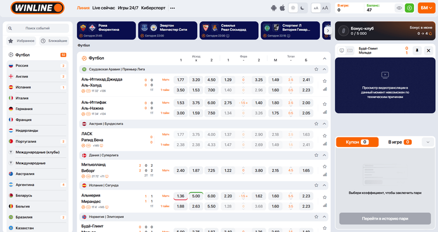Viewport: 438px width, 232px height.
Task: Switch to video stream view icon
Action: point(342,51)
